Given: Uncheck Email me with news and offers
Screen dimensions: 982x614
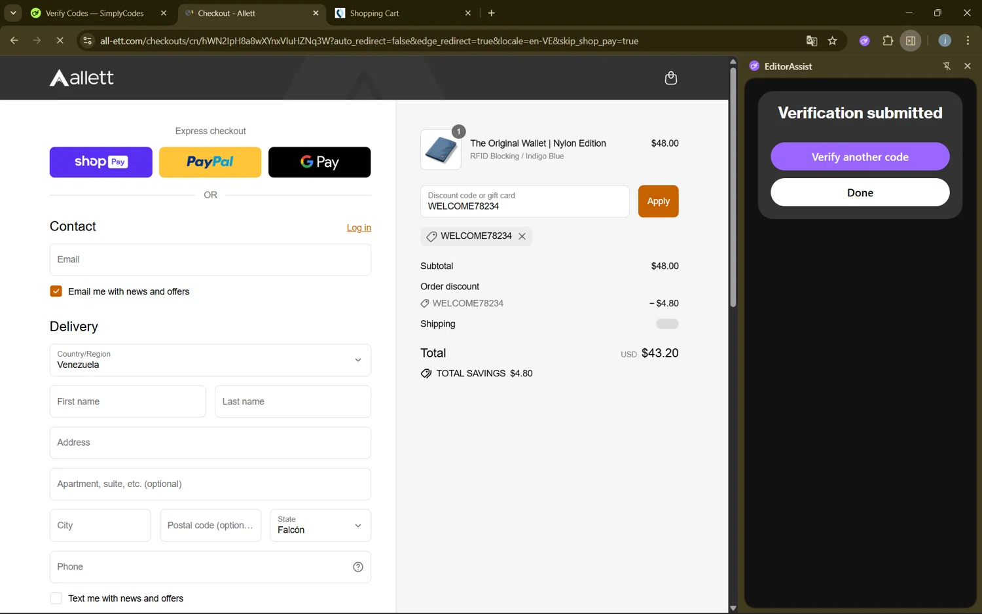Looking at the screenshot, I should pyautogui.click(x=56, y=291).
